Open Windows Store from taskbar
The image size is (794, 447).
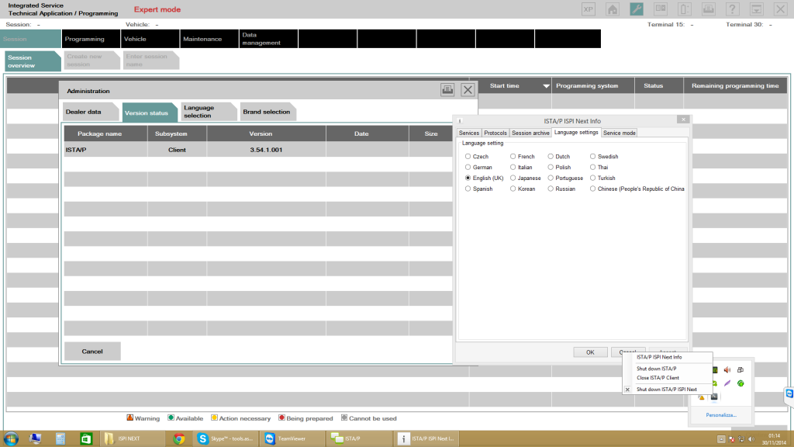pos(86,438)
